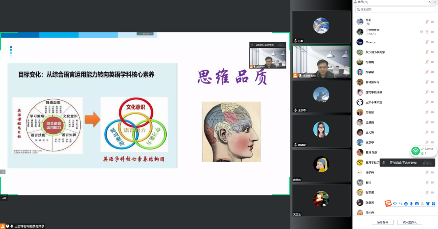Close the members (成员) panel

(x=429, y=2)
